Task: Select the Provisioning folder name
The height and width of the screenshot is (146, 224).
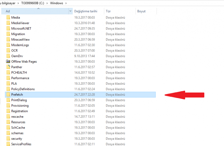Action: click(x=20, y=106)
